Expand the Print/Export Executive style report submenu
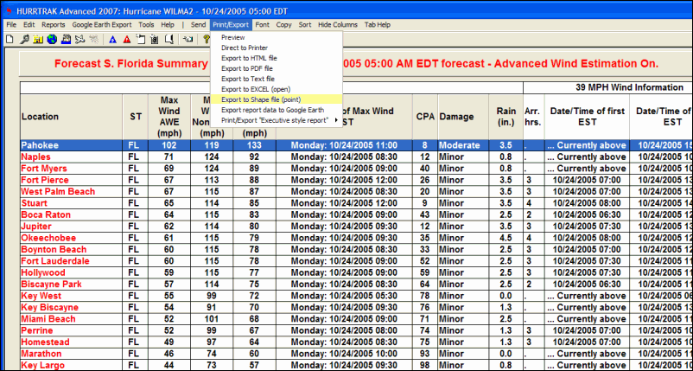693x371 pixels. (x=277, y=120)
